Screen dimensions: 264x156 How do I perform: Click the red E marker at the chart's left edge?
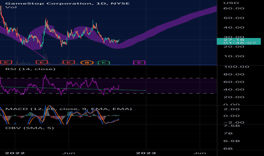pos(6,63)
